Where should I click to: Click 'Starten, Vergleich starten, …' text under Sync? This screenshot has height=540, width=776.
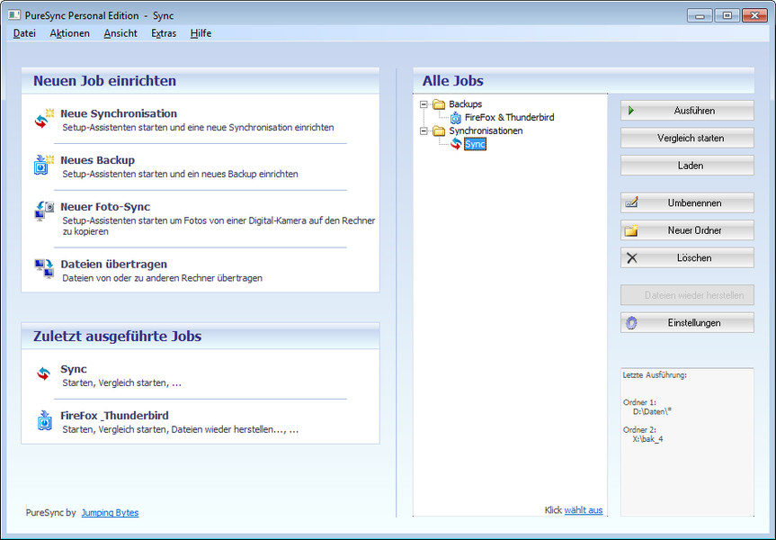tap(121, 383)
